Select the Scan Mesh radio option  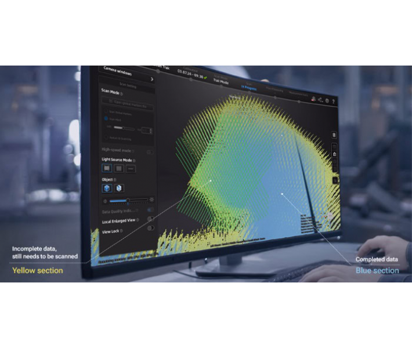pos(106,118)
